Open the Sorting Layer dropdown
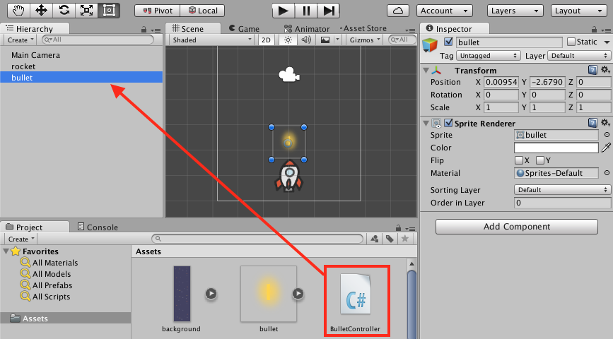The width and height of the screenshot is (613, 339). pyautogui.click(x=562, y=190)
